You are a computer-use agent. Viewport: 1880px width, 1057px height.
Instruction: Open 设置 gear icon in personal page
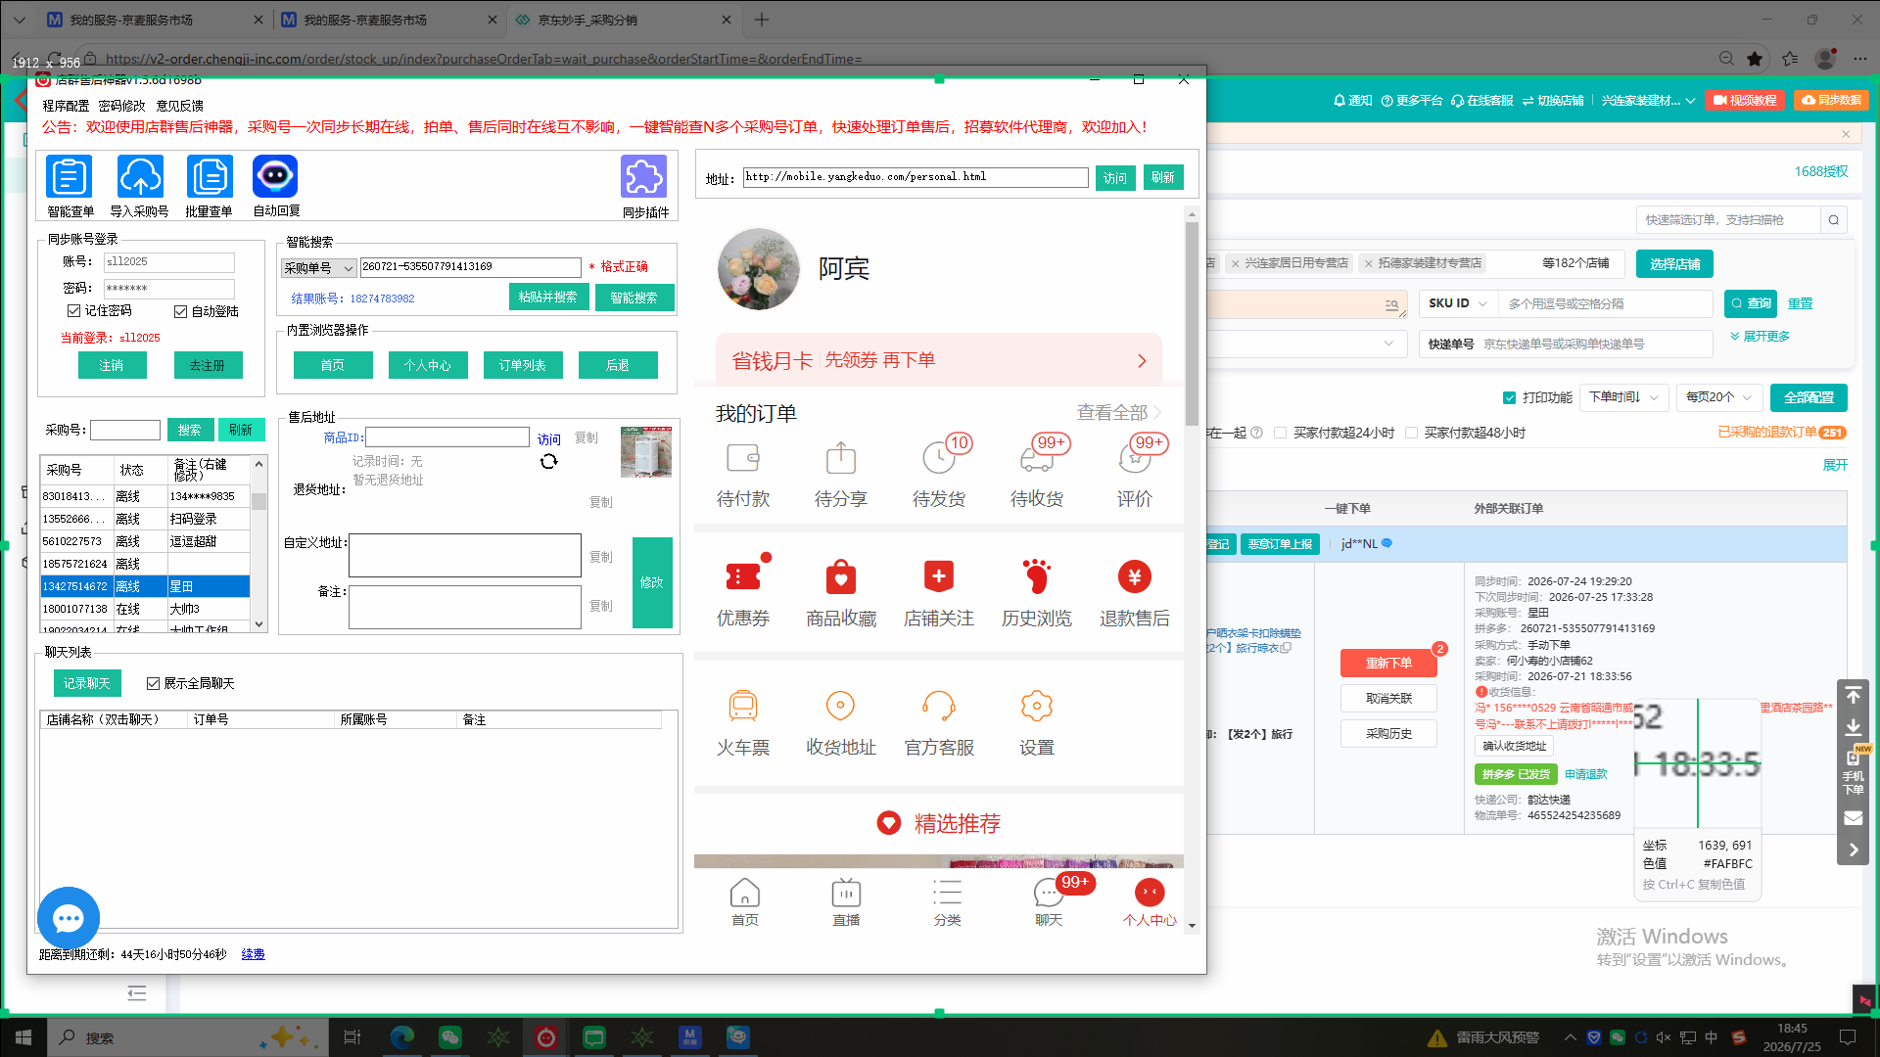coord(1037,706)
